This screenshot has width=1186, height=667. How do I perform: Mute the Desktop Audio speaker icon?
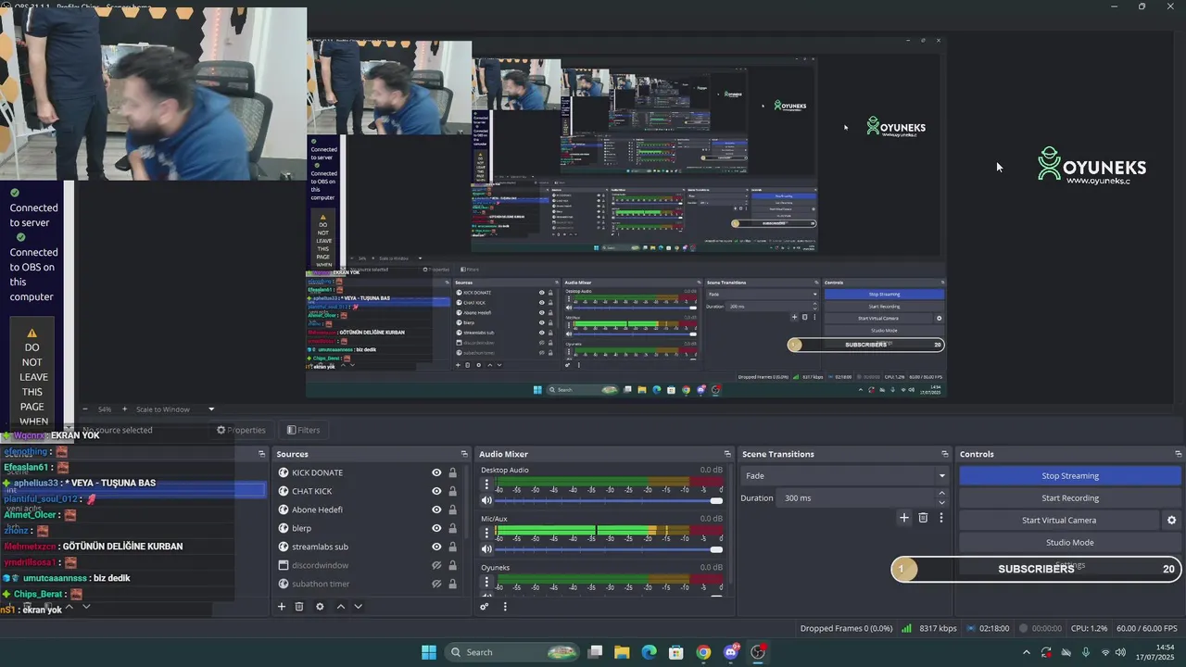(486, 501)
